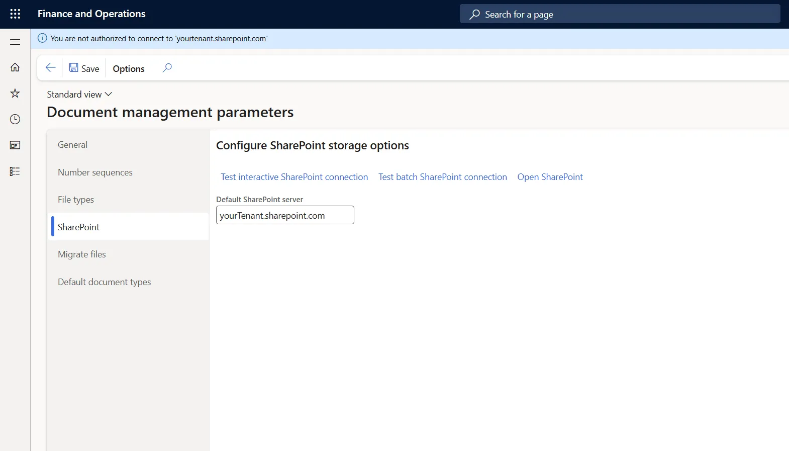Open Modules list icon in sidebar
The width and height of the screenshot is (789, 451).
click(15, 171)
